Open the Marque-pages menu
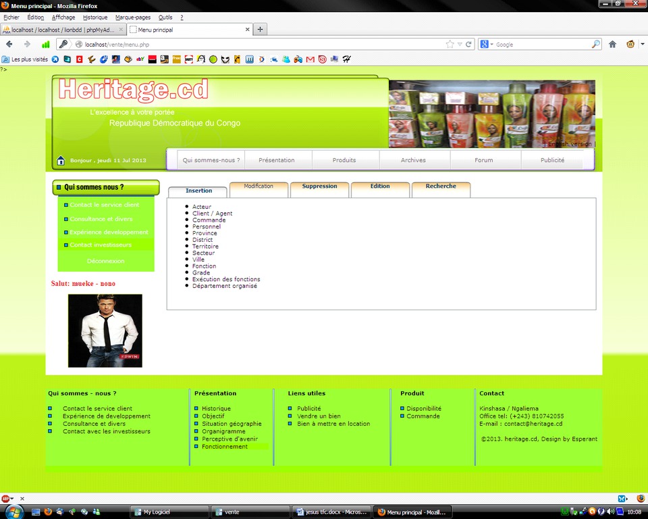Image resolution: width=648 pixels, height=519 pixels. [x=133, y=18]
